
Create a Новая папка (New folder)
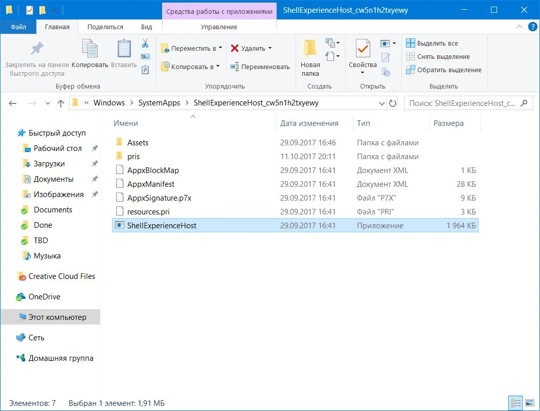click(310, 58)
